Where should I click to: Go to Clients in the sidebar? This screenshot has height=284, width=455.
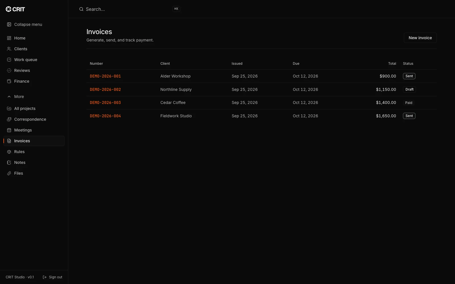(34, 49)
